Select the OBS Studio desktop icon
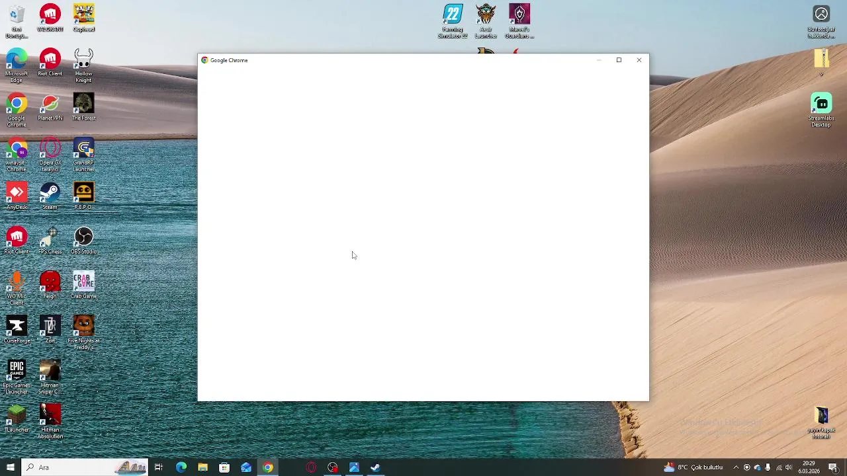Image resolution: width=847 pixels, height=476 pixels. click(83, 241)
